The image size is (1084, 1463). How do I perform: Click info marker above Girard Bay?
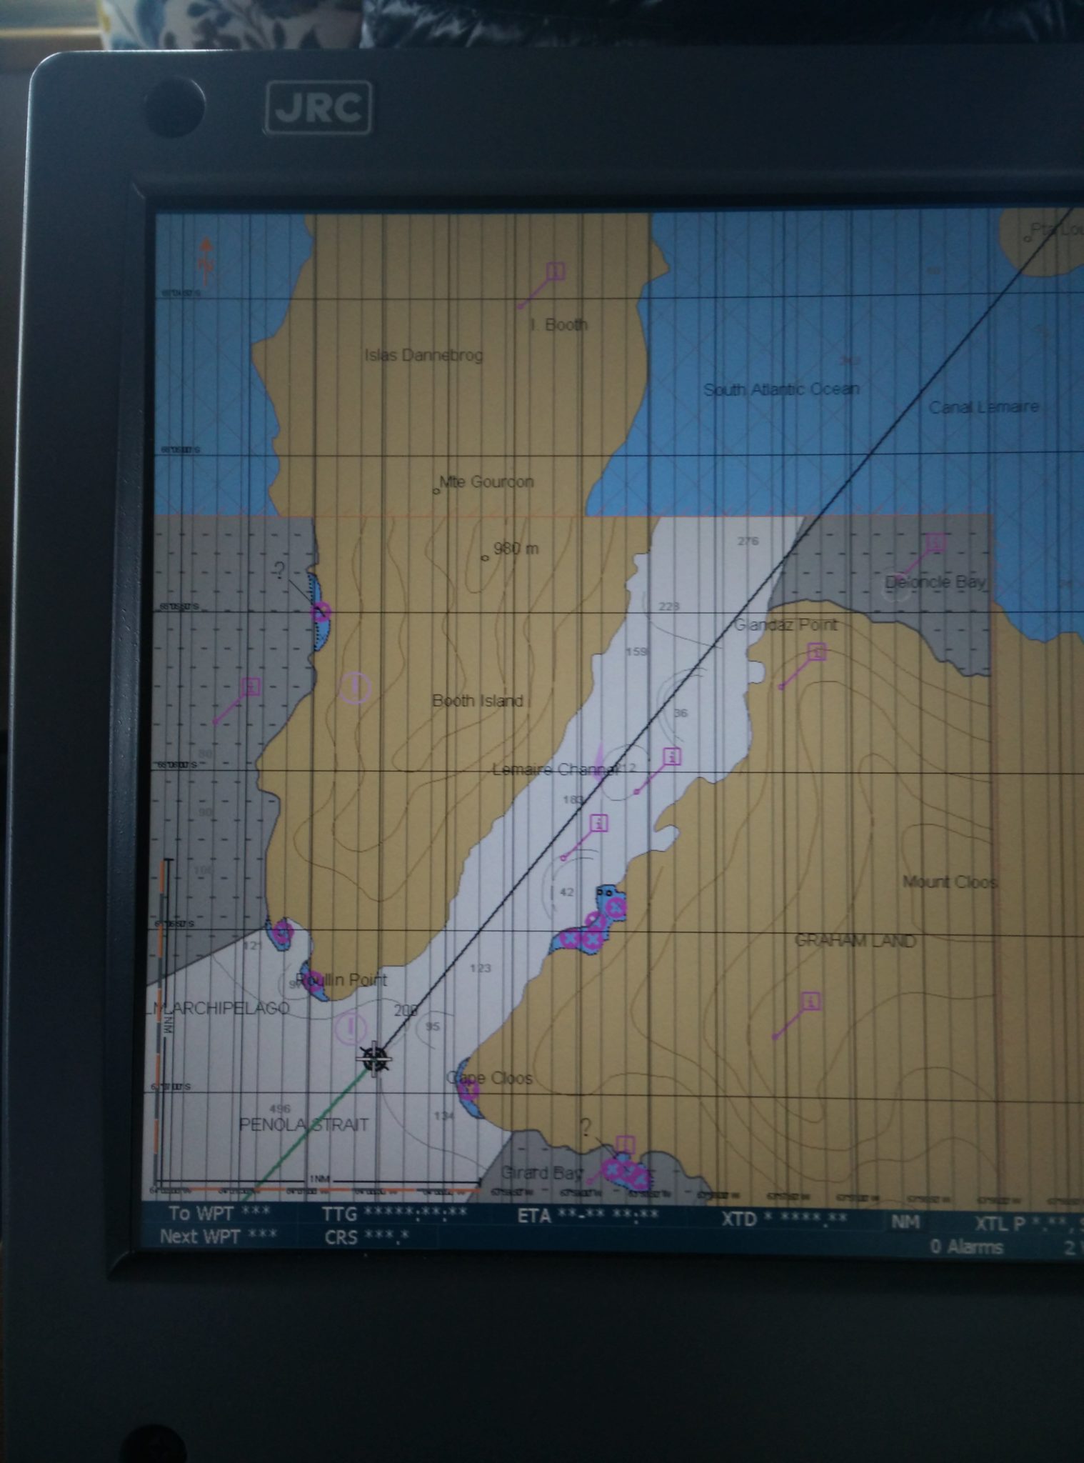click(x=625, y=1144)
